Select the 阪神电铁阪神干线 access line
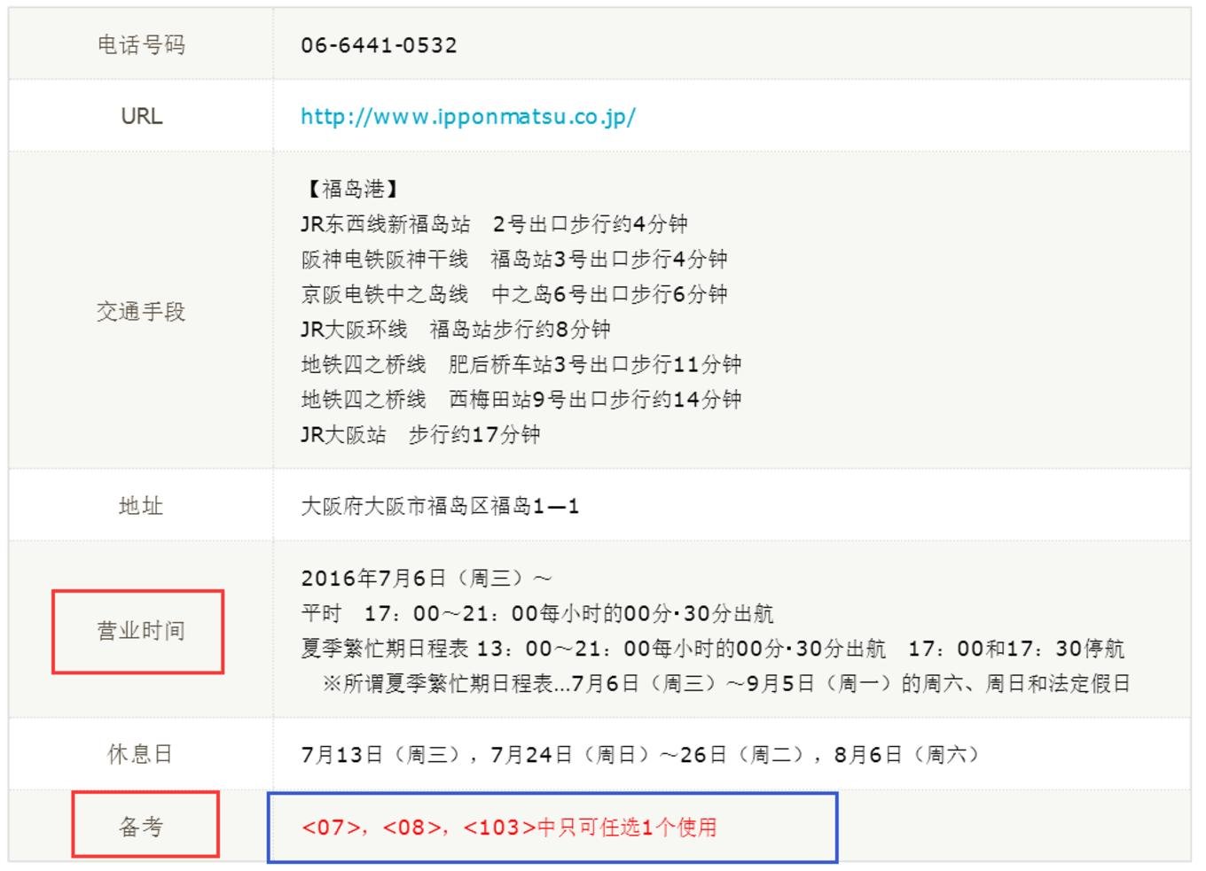The image size is (1206, 871). 513,259
